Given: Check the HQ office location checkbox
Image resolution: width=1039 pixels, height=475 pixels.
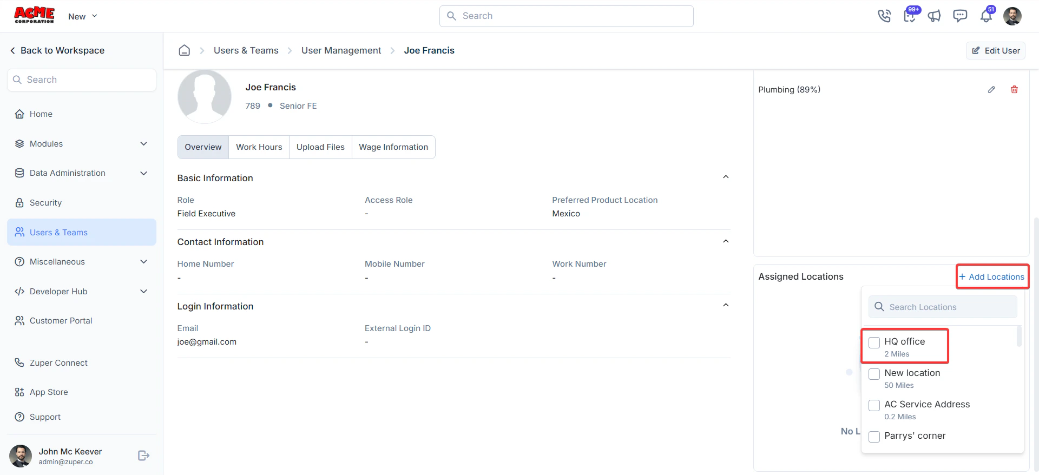Looking at the screenshot, I should 874,342.
